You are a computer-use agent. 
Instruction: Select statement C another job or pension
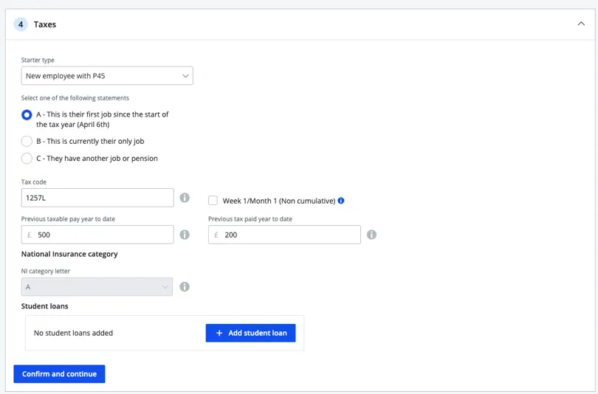(x=27, y=158)
